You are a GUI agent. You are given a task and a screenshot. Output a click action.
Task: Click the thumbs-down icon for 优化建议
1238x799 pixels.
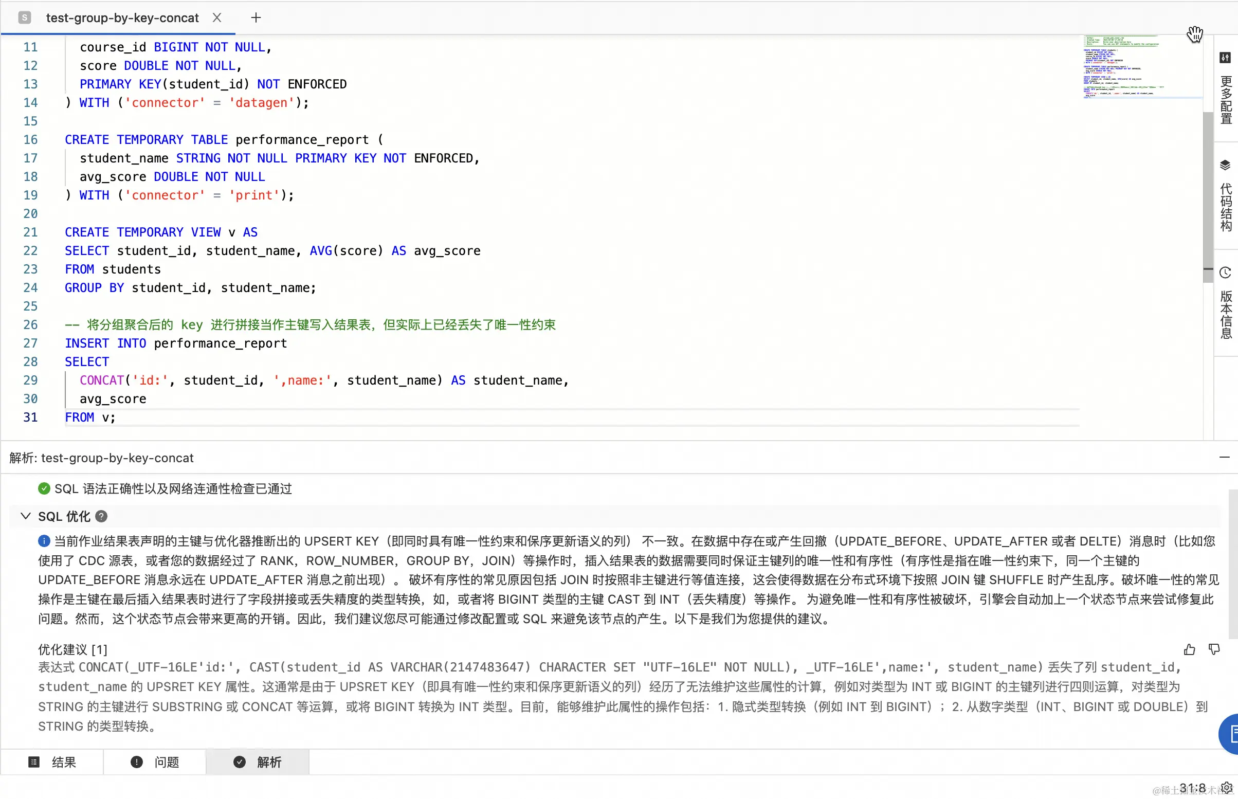coord(1214,649)
